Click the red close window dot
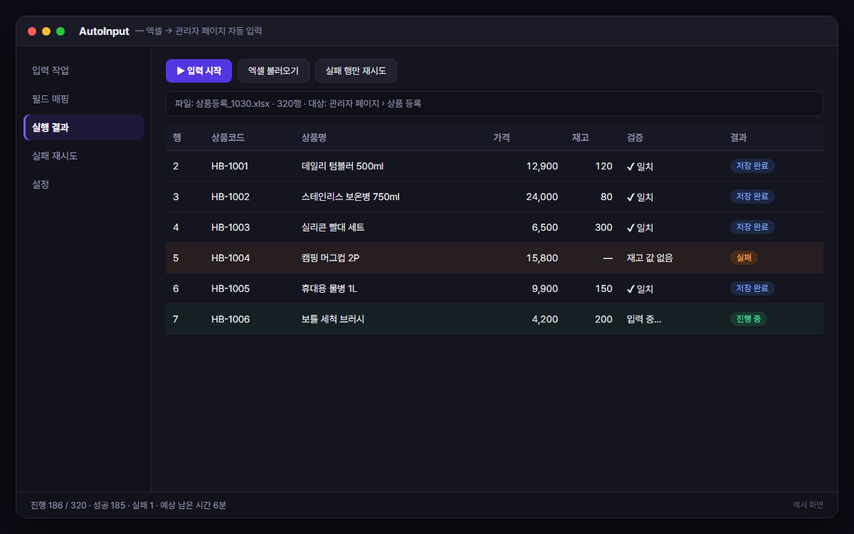This screenshot has width=854, height=534. click(x=32, y=31)
